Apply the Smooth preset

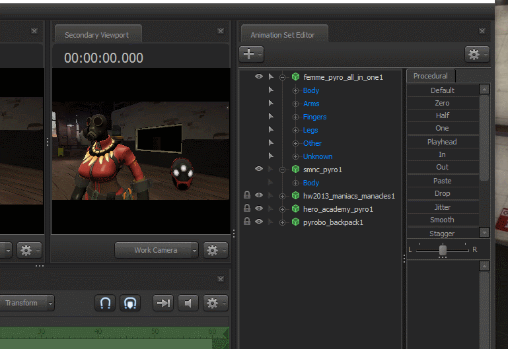click(x=443, y=220)
